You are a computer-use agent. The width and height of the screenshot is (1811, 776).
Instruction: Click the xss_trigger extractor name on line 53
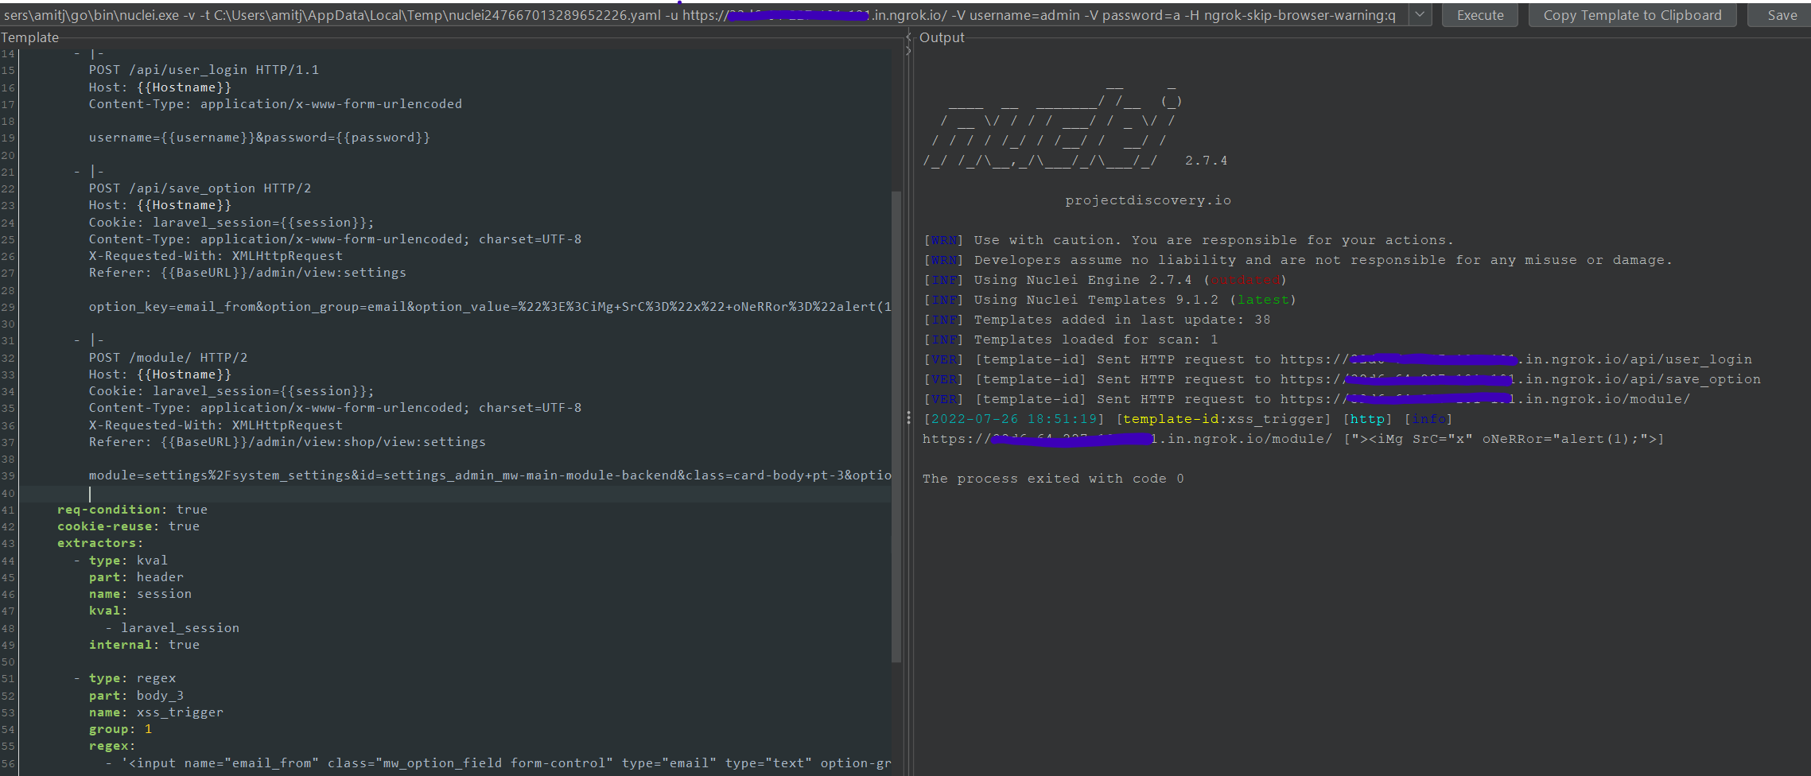(179, 712)
